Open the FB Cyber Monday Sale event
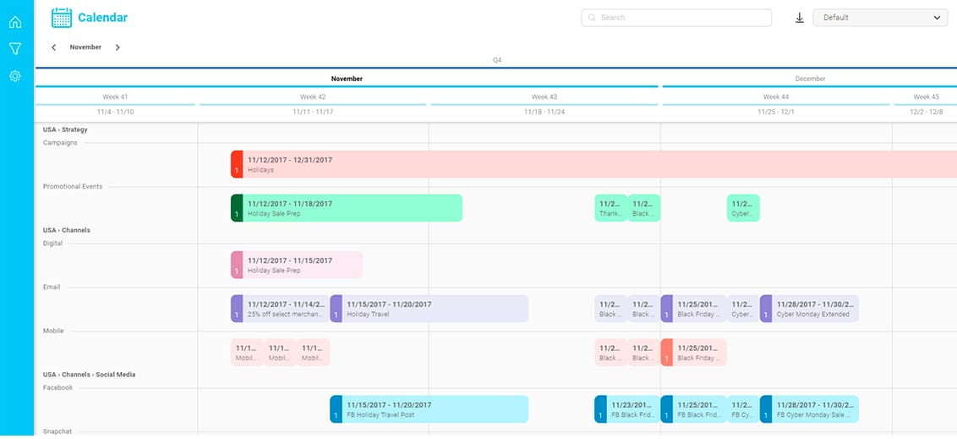This screenshot has width=957, height=439. click(x=809, y=409)
